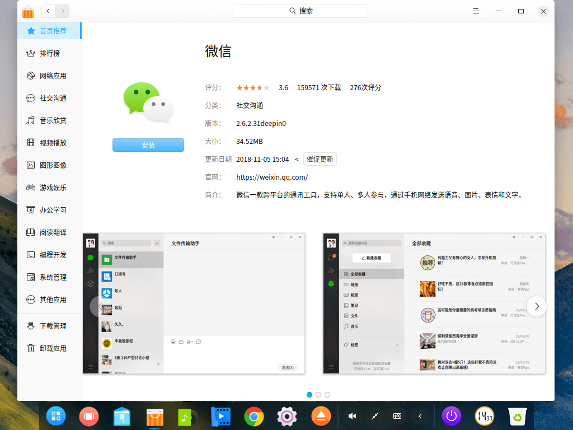The width and height of the screenshot is (573, 430).
Task: Click the 阅读翻译 book icon
Action: click(x=31, y=232)
